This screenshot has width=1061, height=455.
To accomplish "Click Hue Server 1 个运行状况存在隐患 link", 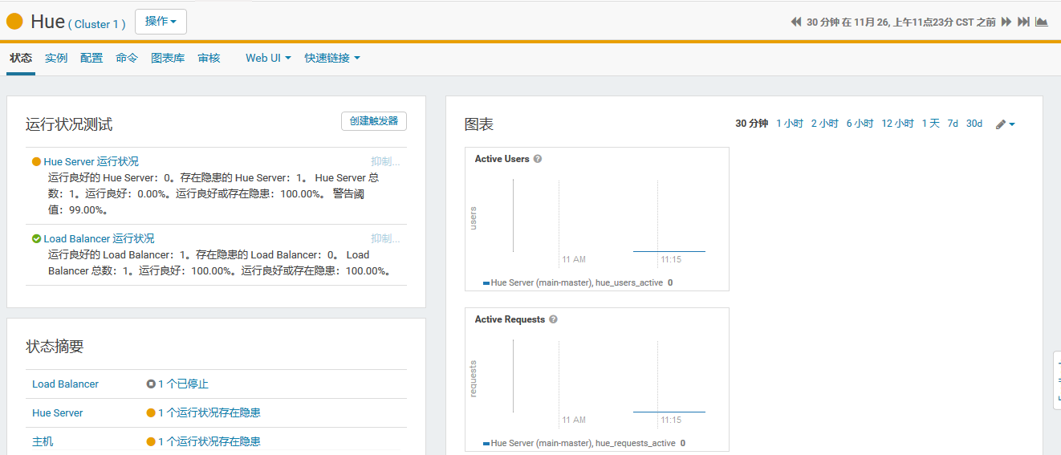I will click(209, 412).
